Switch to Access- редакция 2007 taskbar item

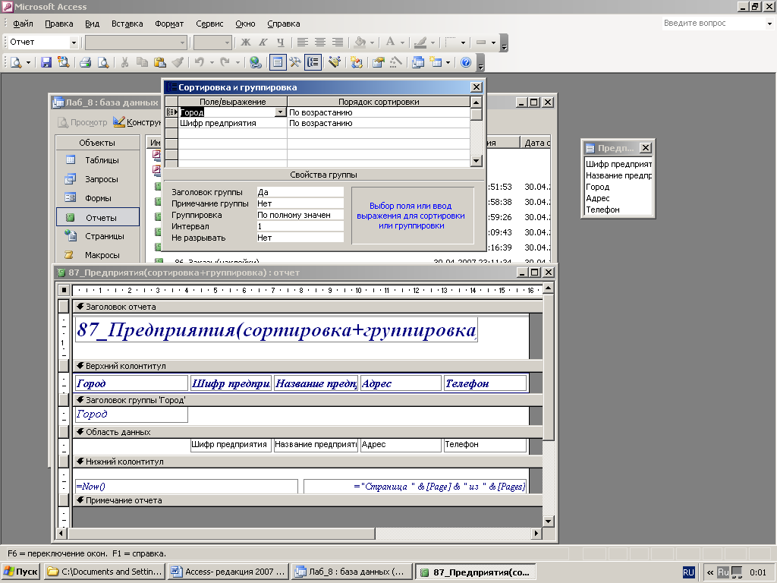pyautogui.click(x=228, y=572)
